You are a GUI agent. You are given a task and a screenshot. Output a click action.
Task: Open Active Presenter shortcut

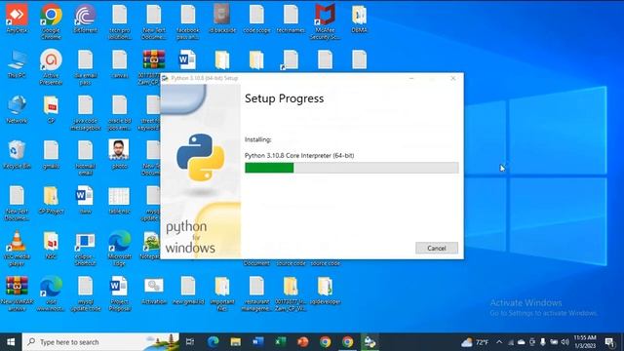pos(51,67)
